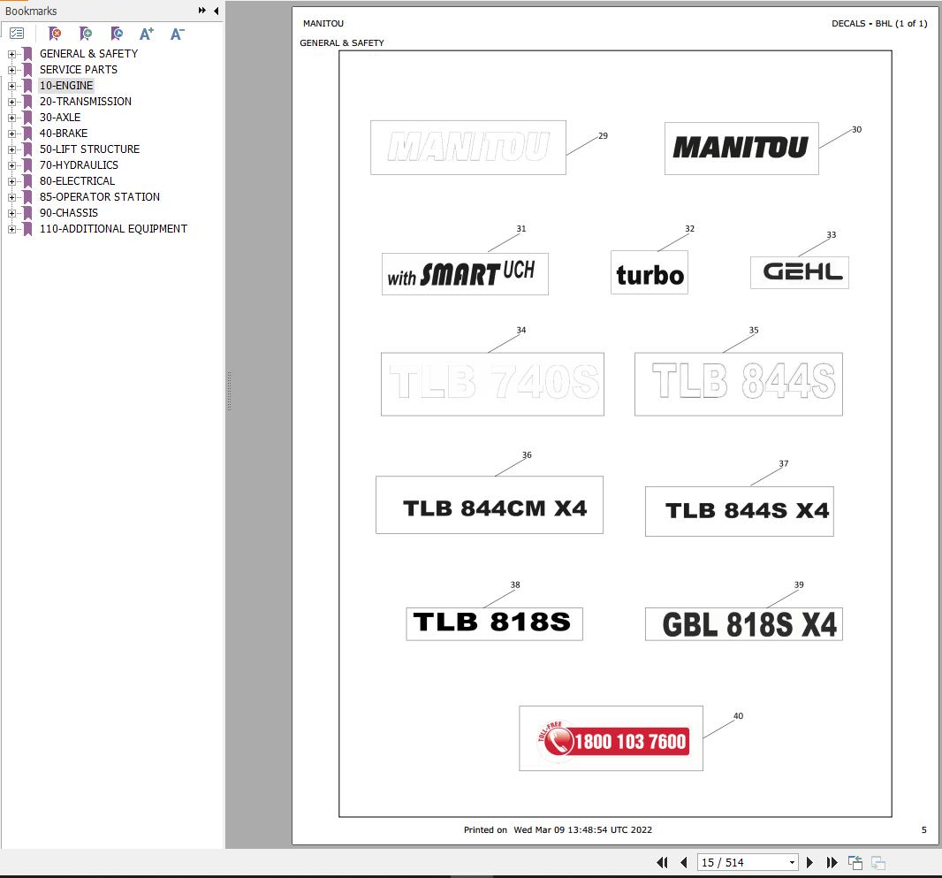
Task: Click the delete bookmark icon
Action: [54, 34]
